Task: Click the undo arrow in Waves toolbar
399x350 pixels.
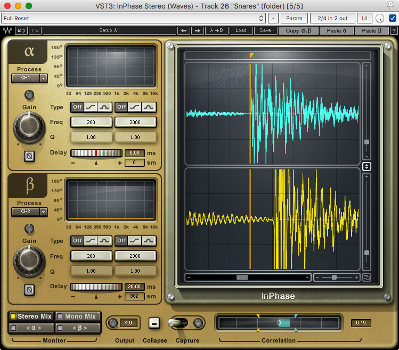Action: click(22, 30)
